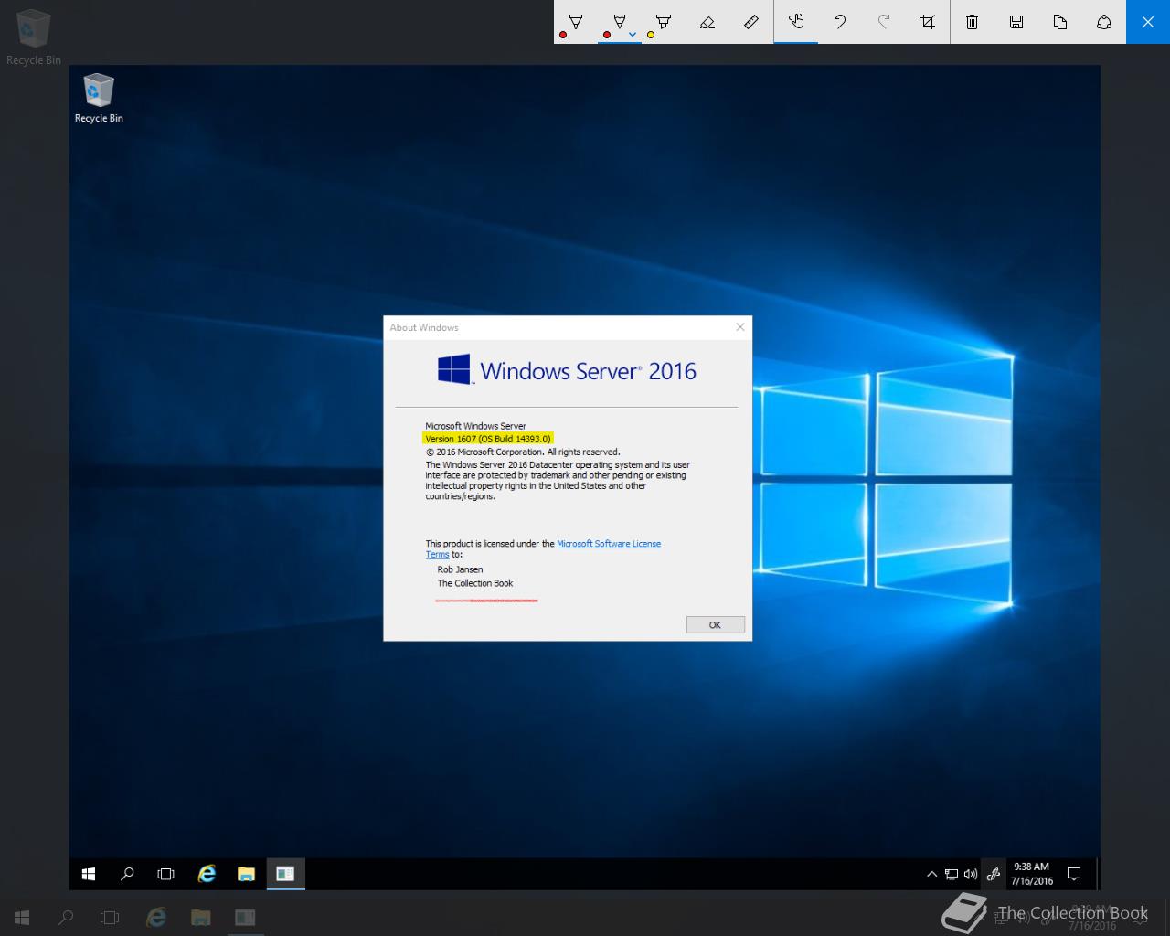
Task: Launch Internet Explorer from bright taskbar
Action: pos(207,874)
